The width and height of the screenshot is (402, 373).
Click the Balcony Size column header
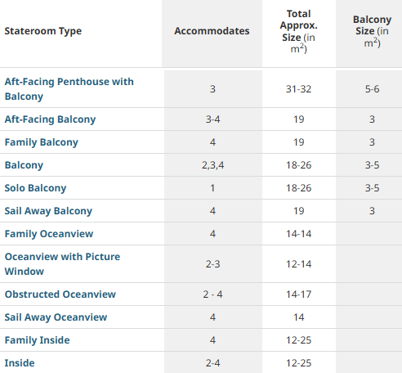373,31
